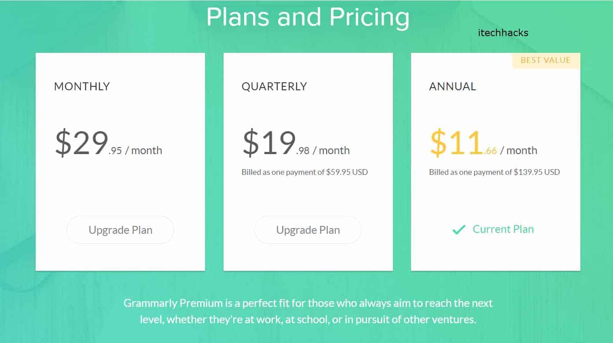
Task: Click the itechhacks watermark text
Action: pos(503,33)
